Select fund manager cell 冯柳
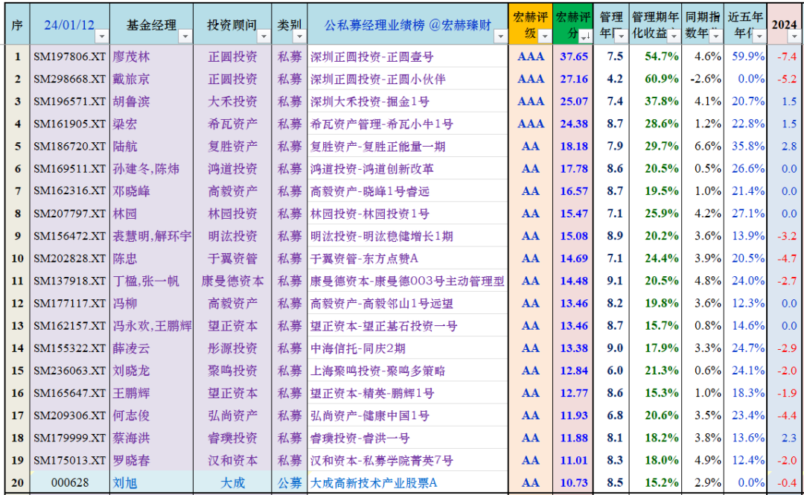This screenshot has width=804, height=495. [152, 303]
